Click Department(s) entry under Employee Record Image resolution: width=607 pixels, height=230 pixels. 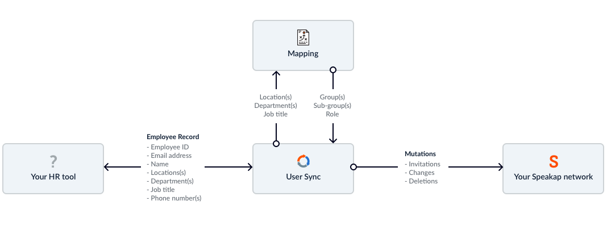click(x=171, y=181)
